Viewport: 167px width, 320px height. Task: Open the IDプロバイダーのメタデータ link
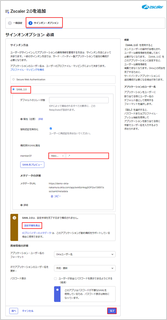point(37,233)
